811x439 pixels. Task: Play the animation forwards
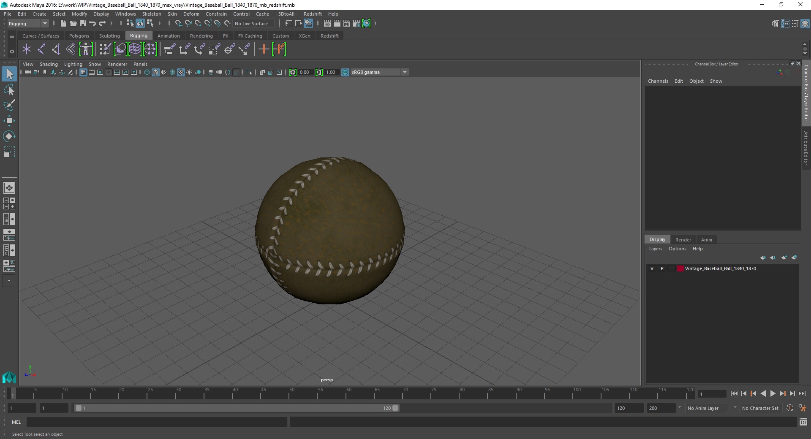pos(773,393)
